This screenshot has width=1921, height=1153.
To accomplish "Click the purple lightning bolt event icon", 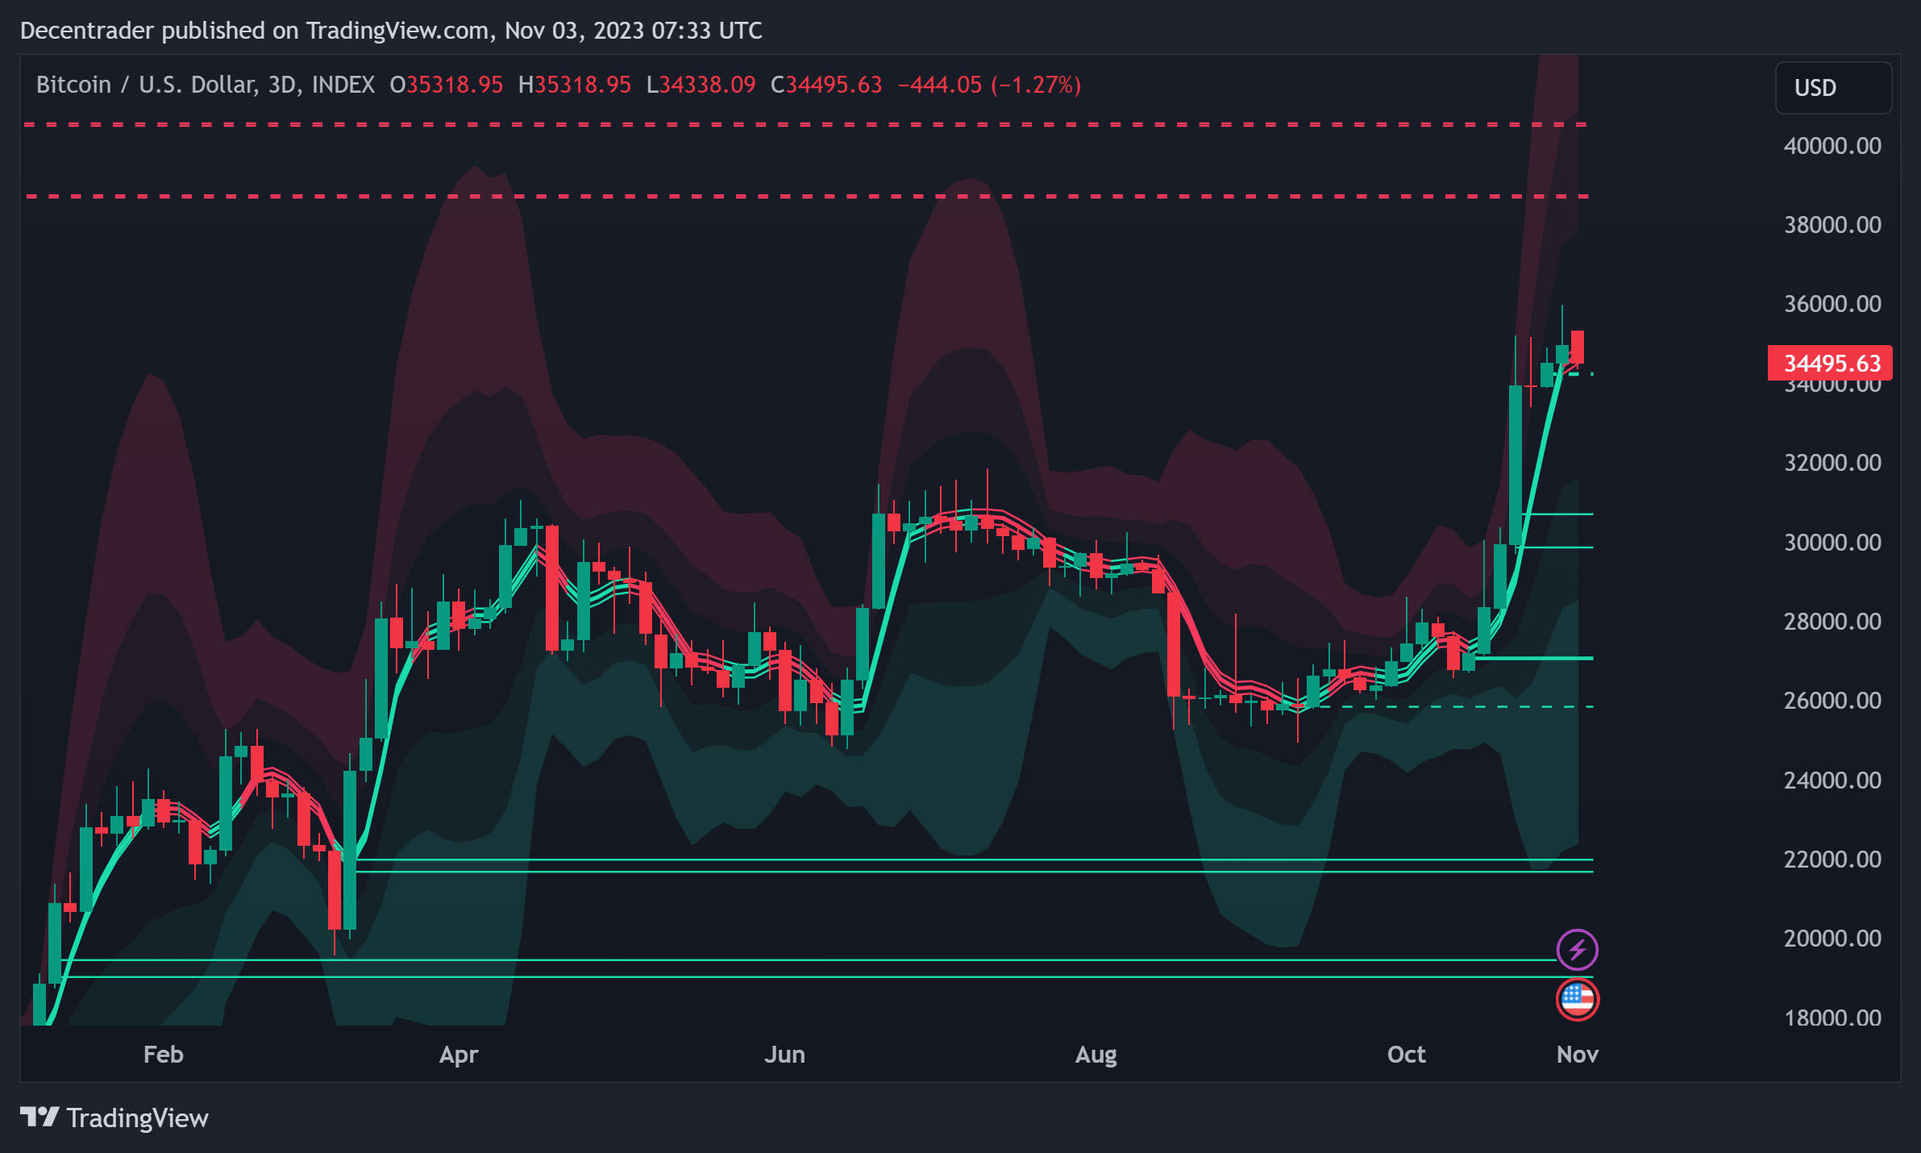I will tap(1577, 949).
